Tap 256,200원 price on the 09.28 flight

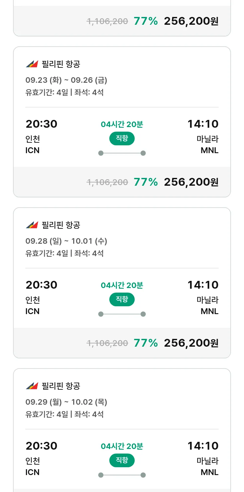tap(191, 343)
